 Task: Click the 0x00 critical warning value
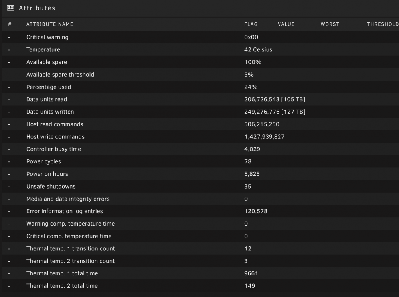tap(251, 37)
